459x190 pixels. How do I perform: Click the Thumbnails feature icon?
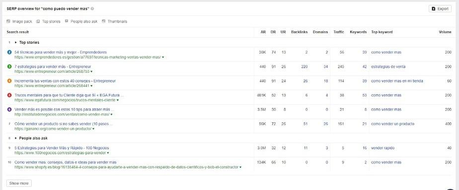[104, 21]
